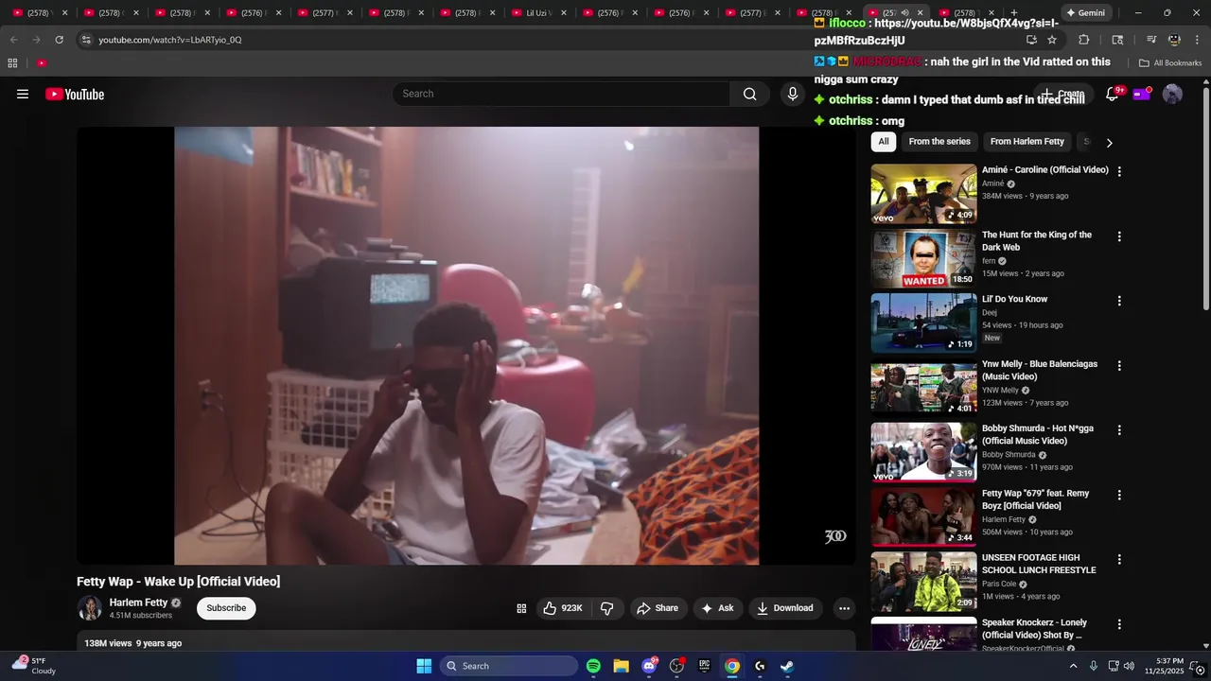Select the All filter chip
The height and width of the screenshot is (681, 1211).
[x=883, y=142]
